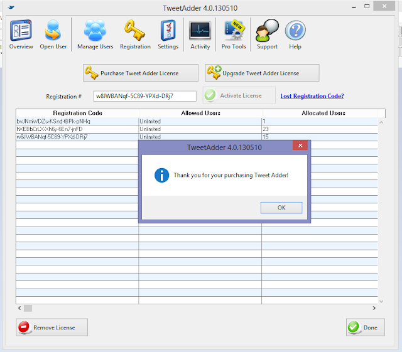The height and width of the screenshot is (352, 402).
Task: Click the Support toolbar icon
Action: [267, 35]
